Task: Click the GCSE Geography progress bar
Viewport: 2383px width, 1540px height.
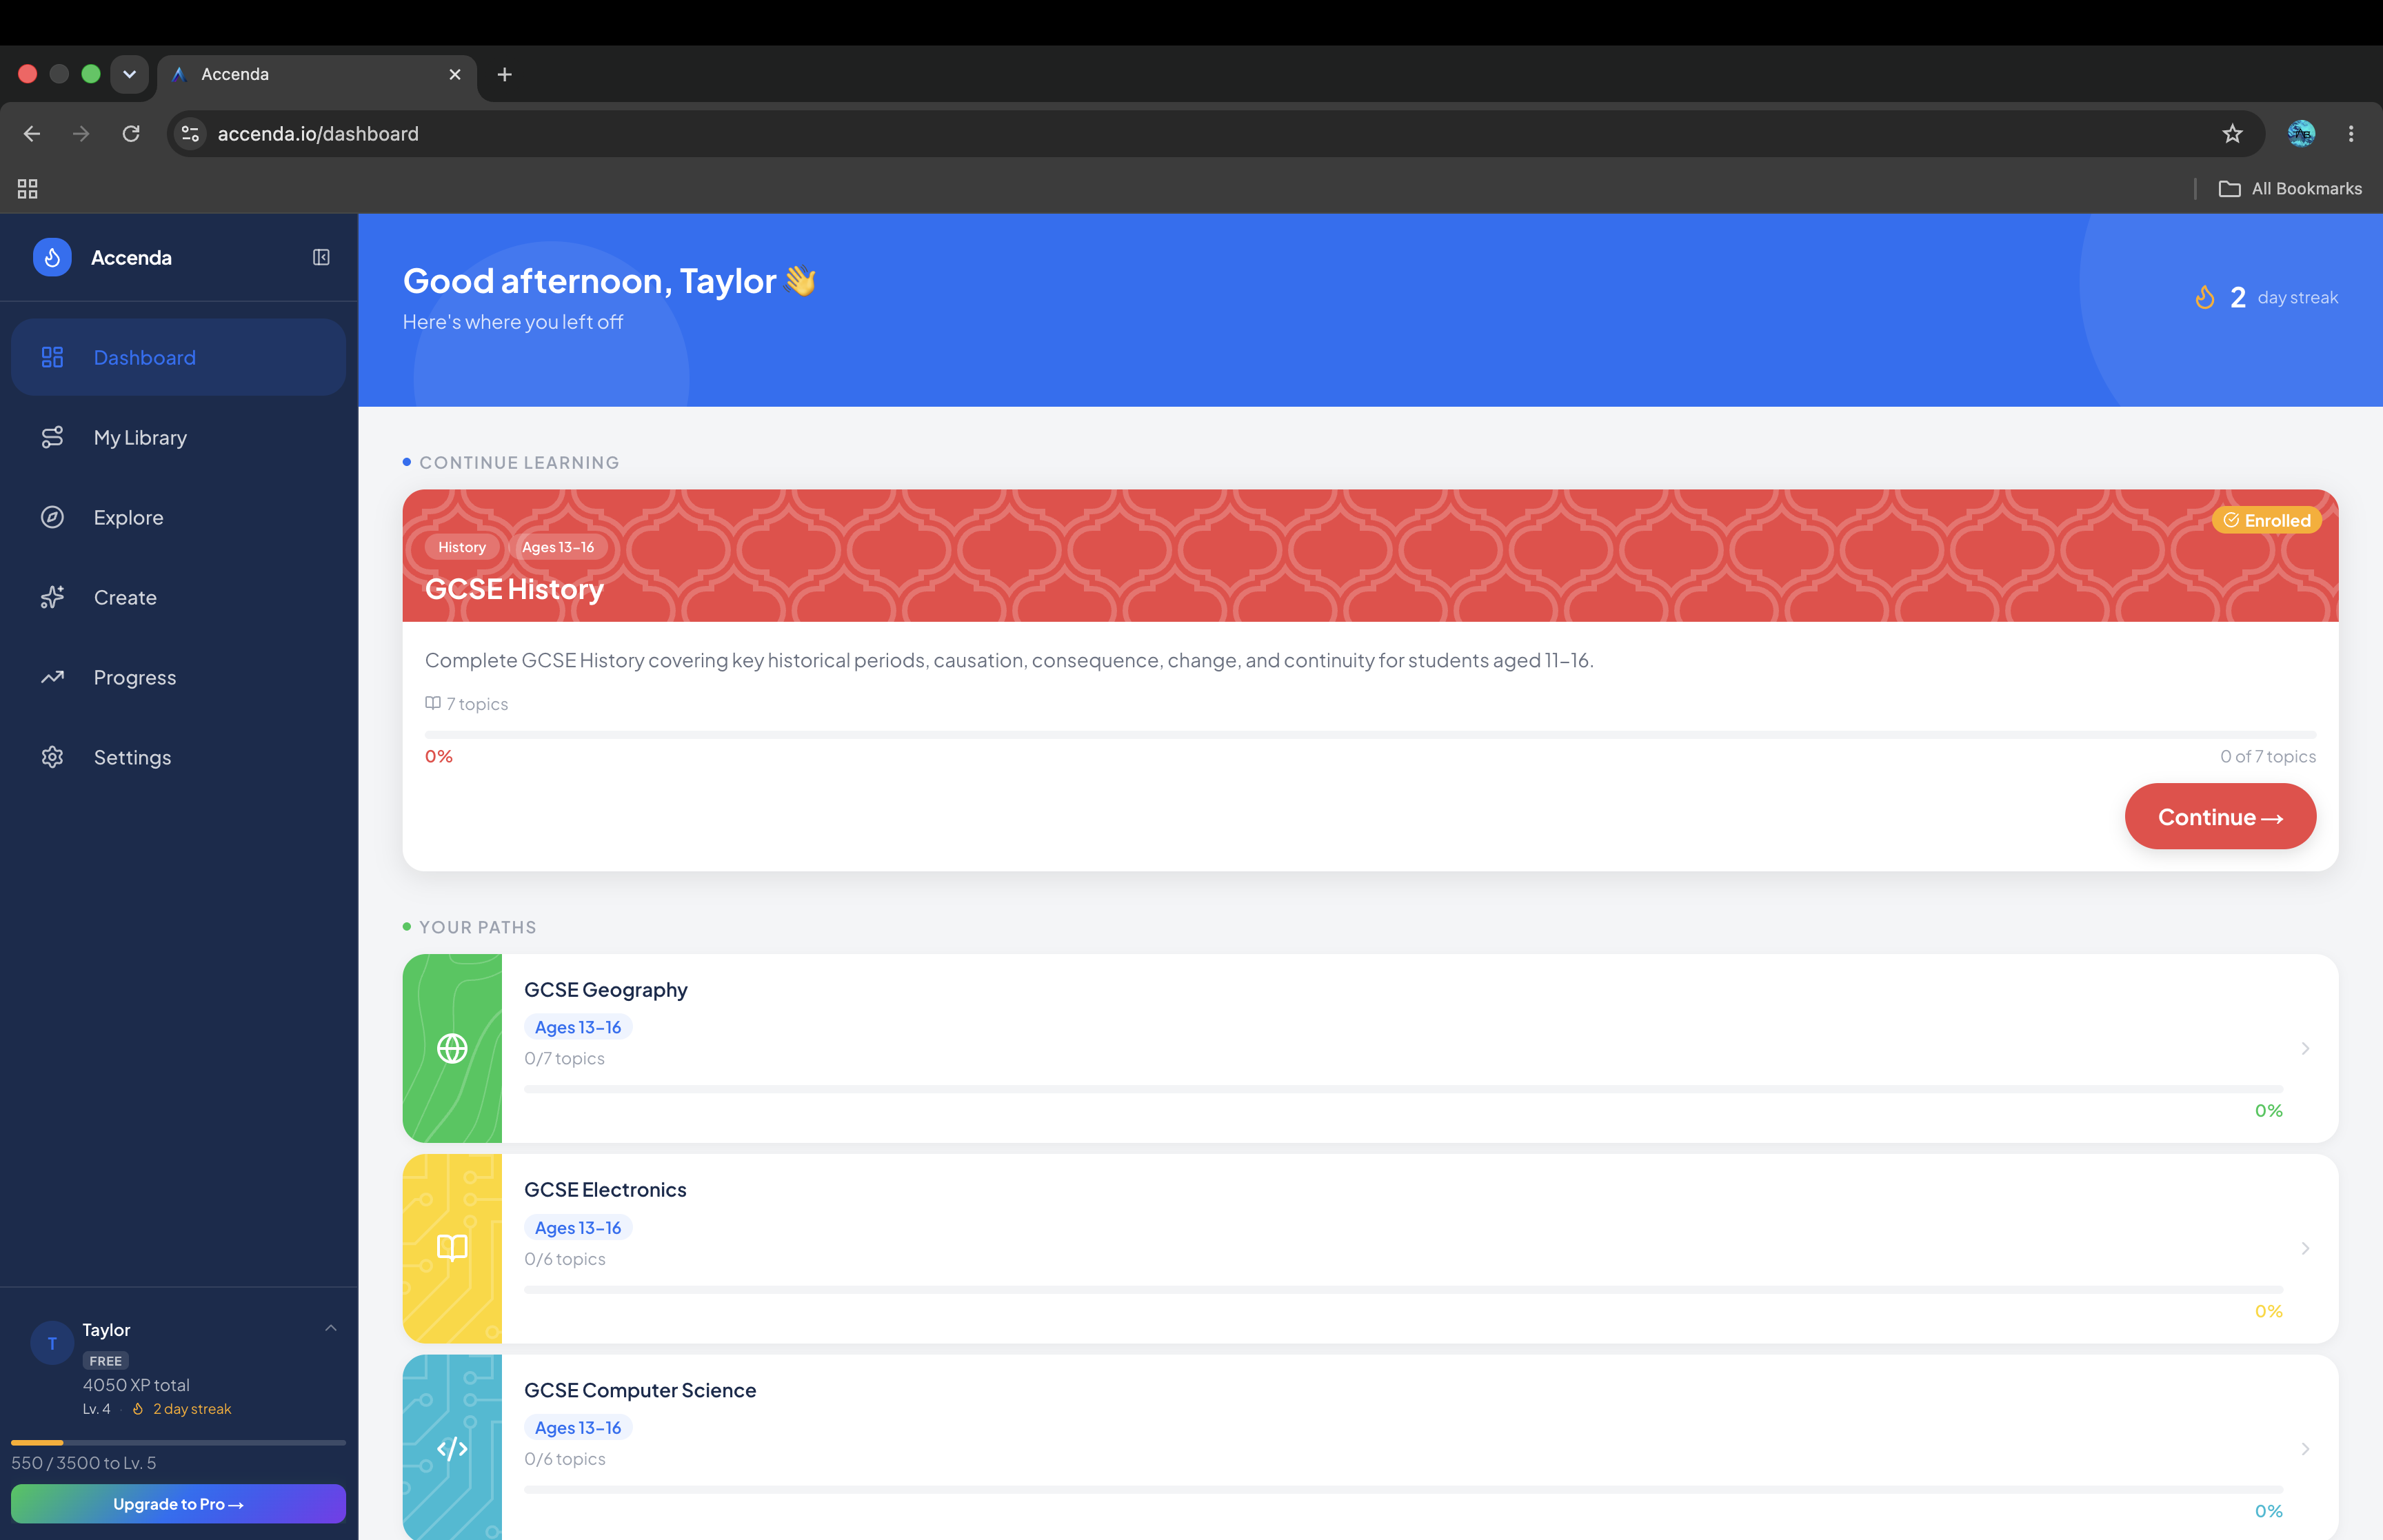Action: 1403,1088
